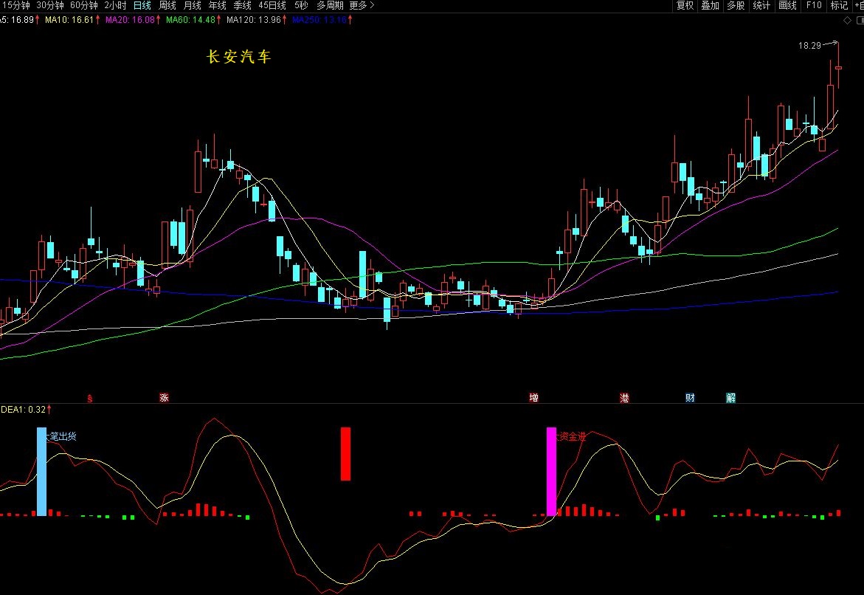Click the 解 unlock event marker
The image size is (864, 595).
(x=730, y=398)
